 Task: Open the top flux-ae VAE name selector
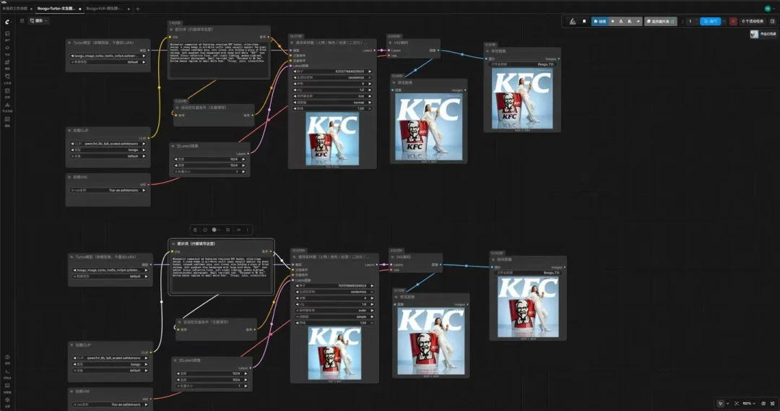coord(108,190)
